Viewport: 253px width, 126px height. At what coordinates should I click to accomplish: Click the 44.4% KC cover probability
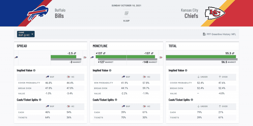pyautogui.click(x=70, y=83)
